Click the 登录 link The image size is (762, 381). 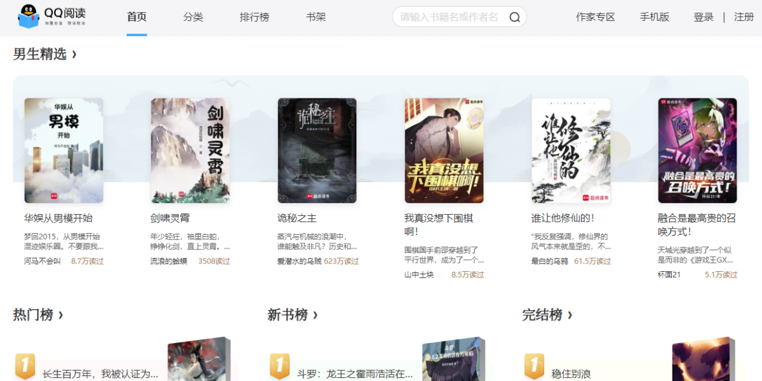click(x=704, y=17)
